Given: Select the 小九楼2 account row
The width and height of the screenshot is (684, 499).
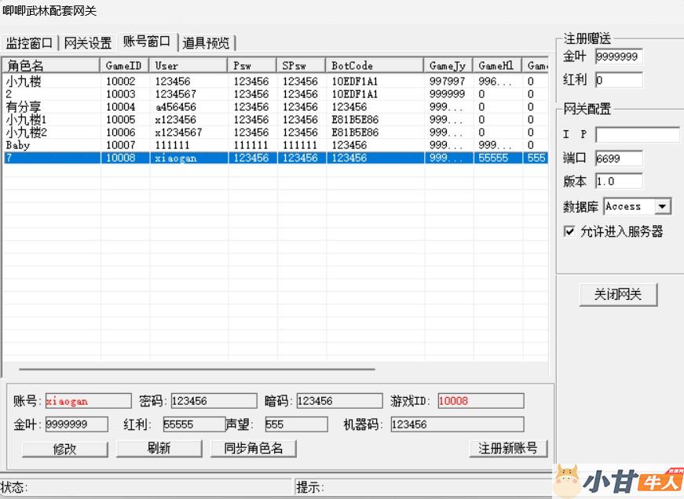Looking at the screenshot, I should point(276,132).
